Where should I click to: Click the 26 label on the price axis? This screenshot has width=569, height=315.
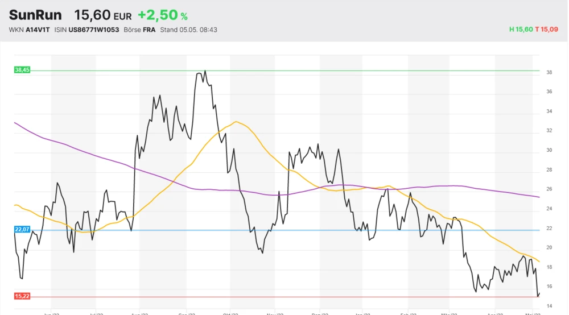point(550,189)
